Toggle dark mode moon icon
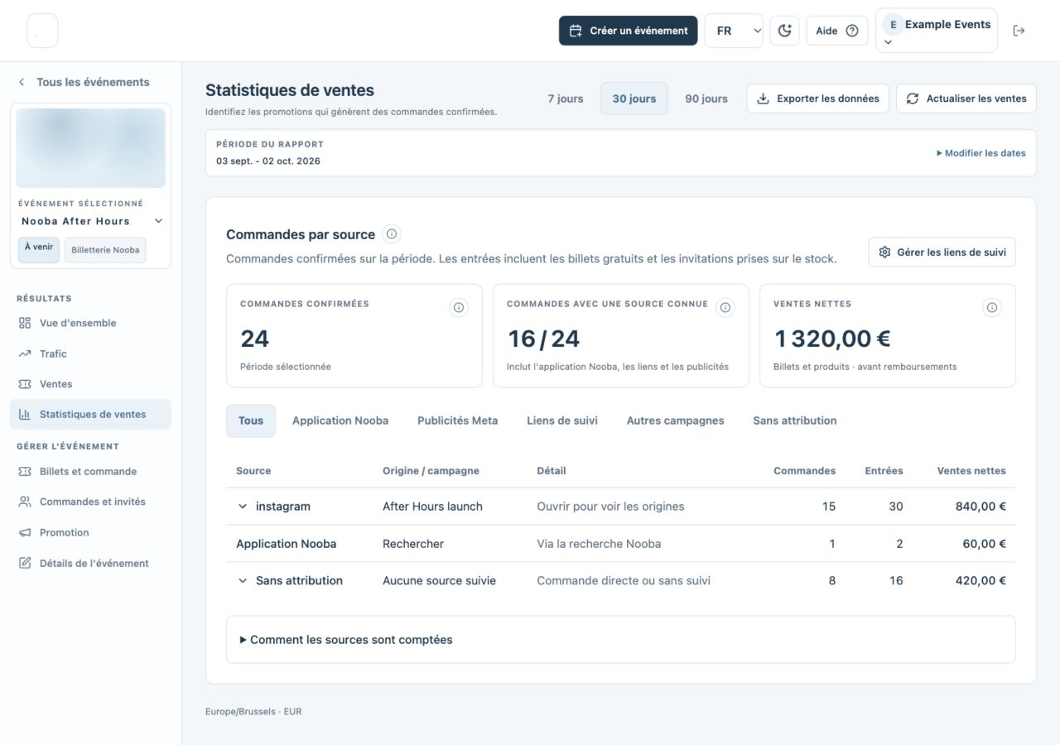Screen dimensions: 1060x745 (784, 31)
